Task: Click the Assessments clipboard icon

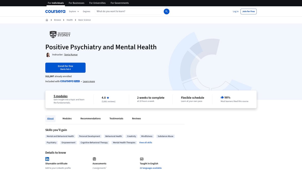Action: point(94,159)
